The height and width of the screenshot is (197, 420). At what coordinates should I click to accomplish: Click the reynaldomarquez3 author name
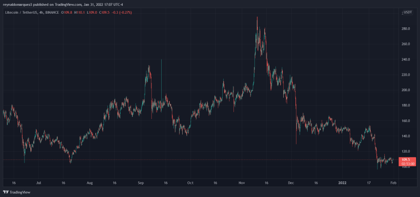coord(20,4)
